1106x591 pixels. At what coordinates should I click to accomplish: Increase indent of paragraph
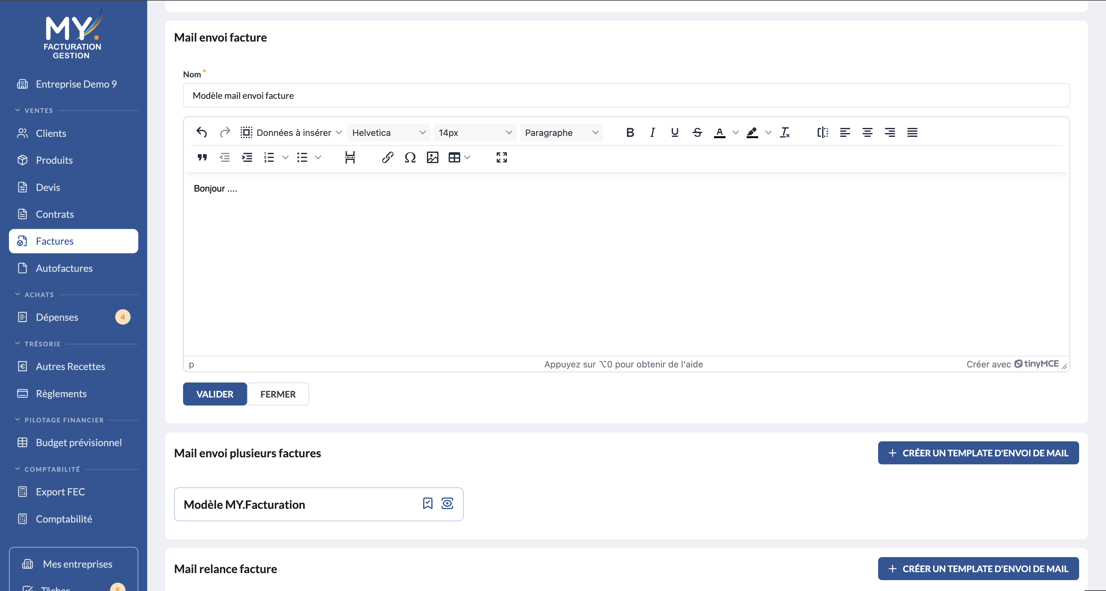[247, 158]
